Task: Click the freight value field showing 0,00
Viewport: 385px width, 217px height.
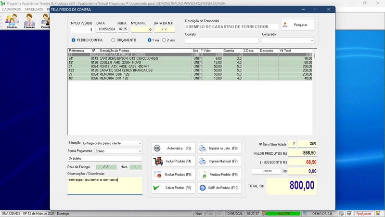Action: pyautogui.click(x=303, y=171)
